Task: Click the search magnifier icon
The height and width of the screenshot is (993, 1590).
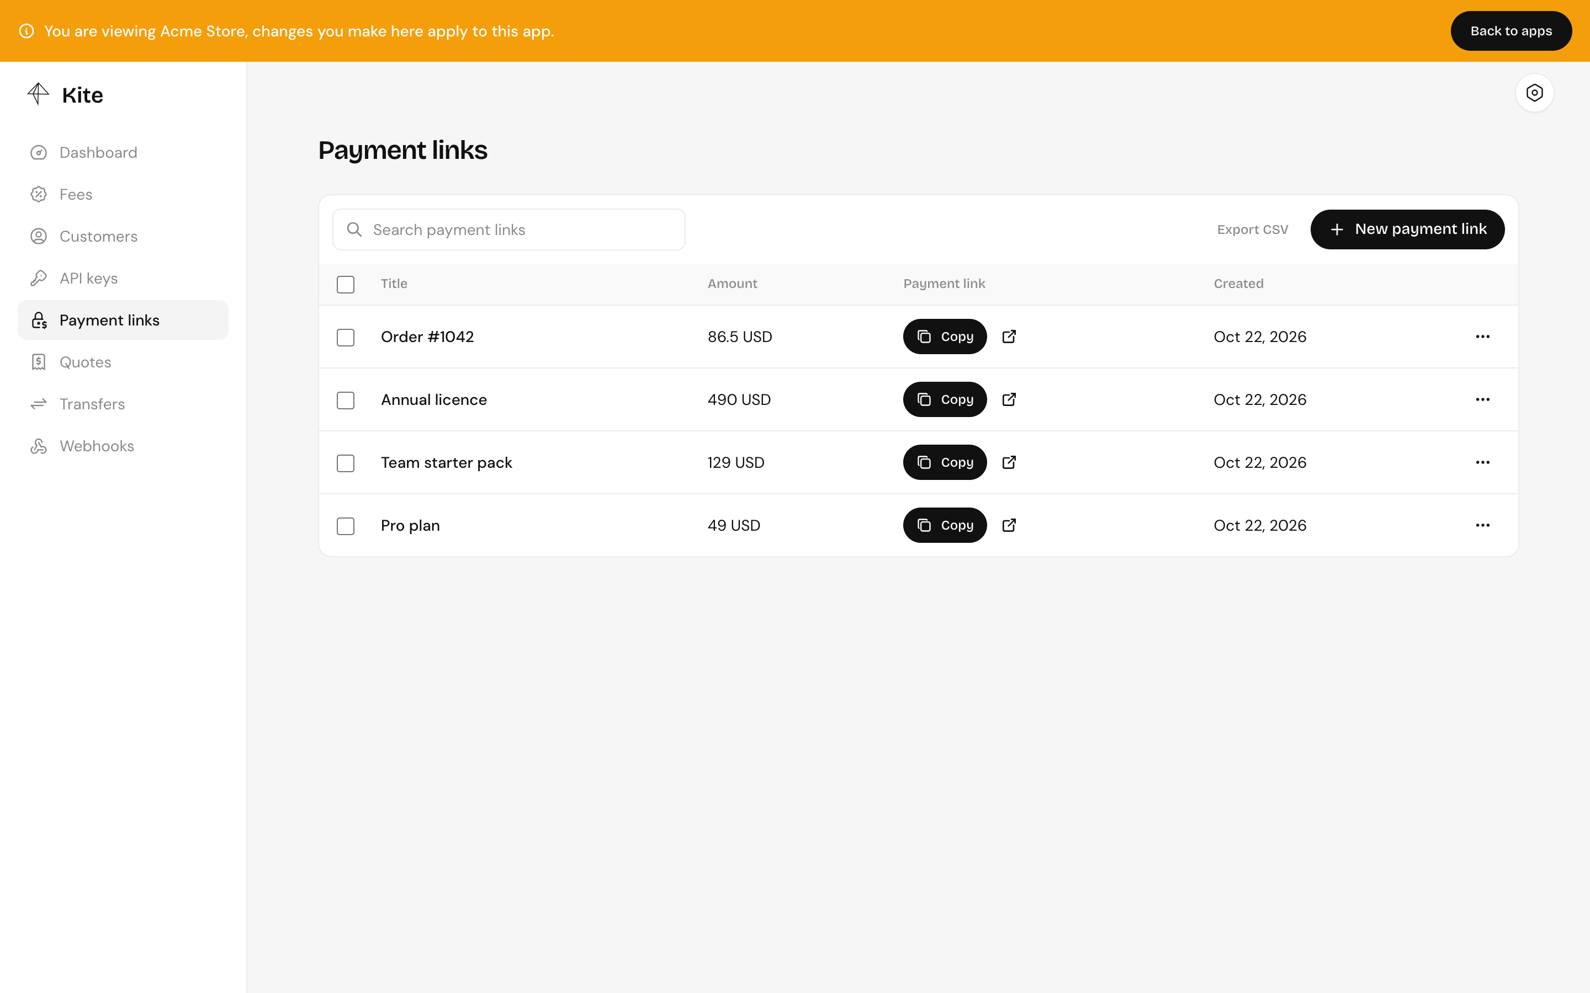Action: pos(354,229)
